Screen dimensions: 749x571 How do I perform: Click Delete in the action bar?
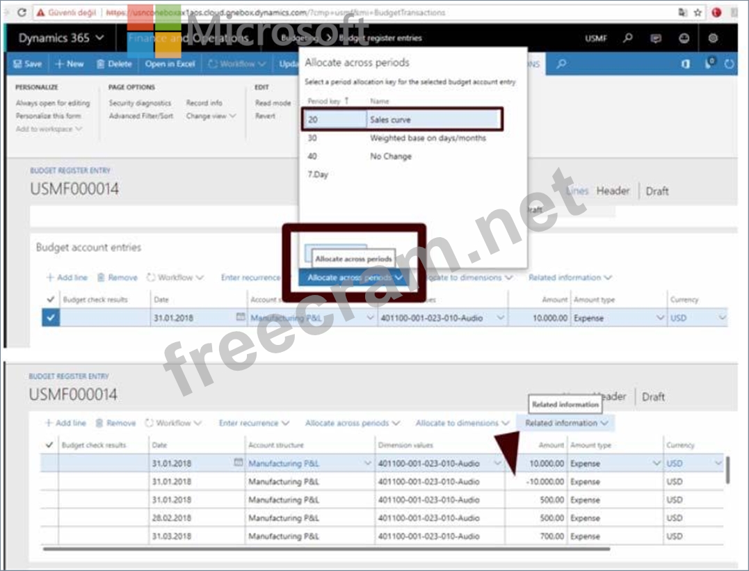click(114, 64)
